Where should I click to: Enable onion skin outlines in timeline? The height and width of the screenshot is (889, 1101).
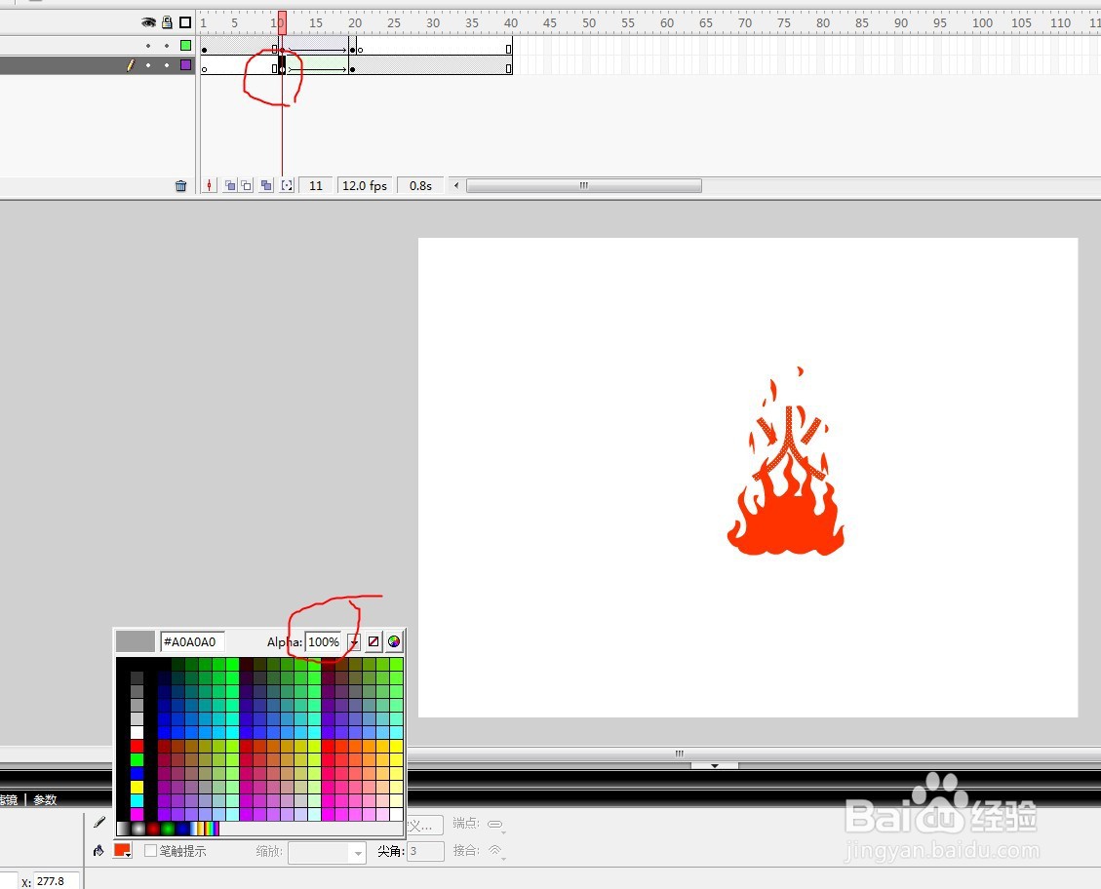click(x=247, y=186)
